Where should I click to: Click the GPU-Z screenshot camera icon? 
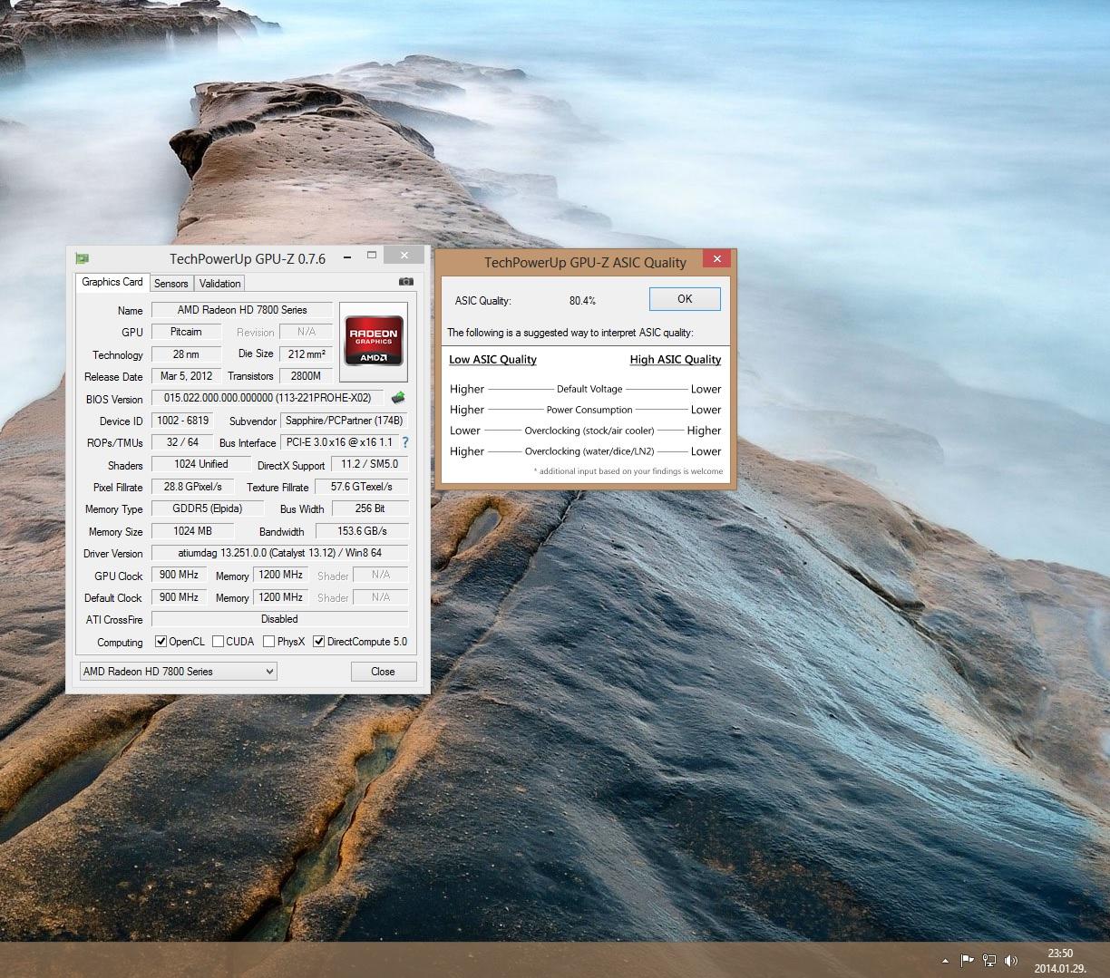(405, 282)
